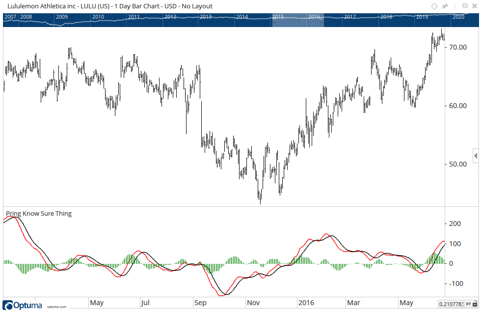Click year 2017 in the overview timeline
The height and width of the screenshot is (312, 482).
tap(350, 17)
